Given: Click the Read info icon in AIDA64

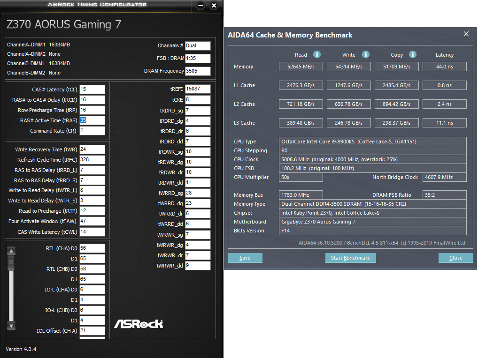Looking at the screenshot, I should [x=317, y=54].
